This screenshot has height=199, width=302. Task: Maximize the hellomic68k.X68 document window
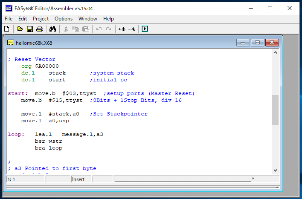pyautogui.click(x=258, y=43)
